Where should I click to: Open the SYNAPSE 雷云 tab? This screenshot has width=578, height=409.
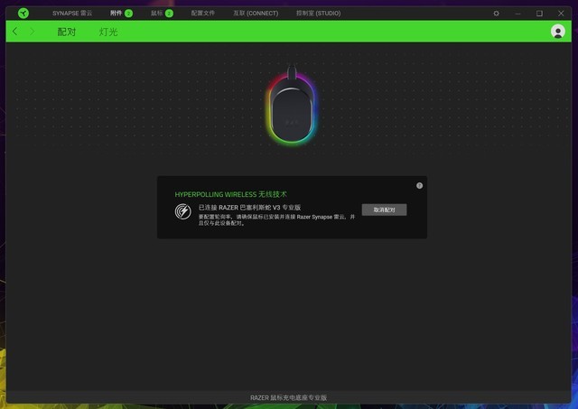pos(72,14)
